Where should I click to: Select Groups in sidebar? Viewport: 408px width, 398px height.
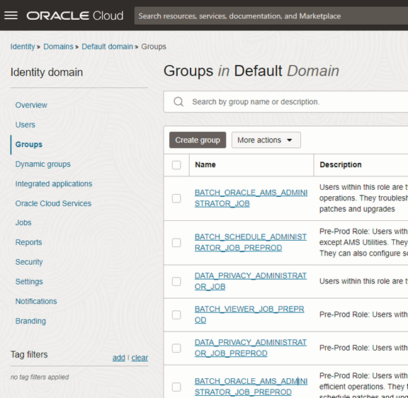29,144
